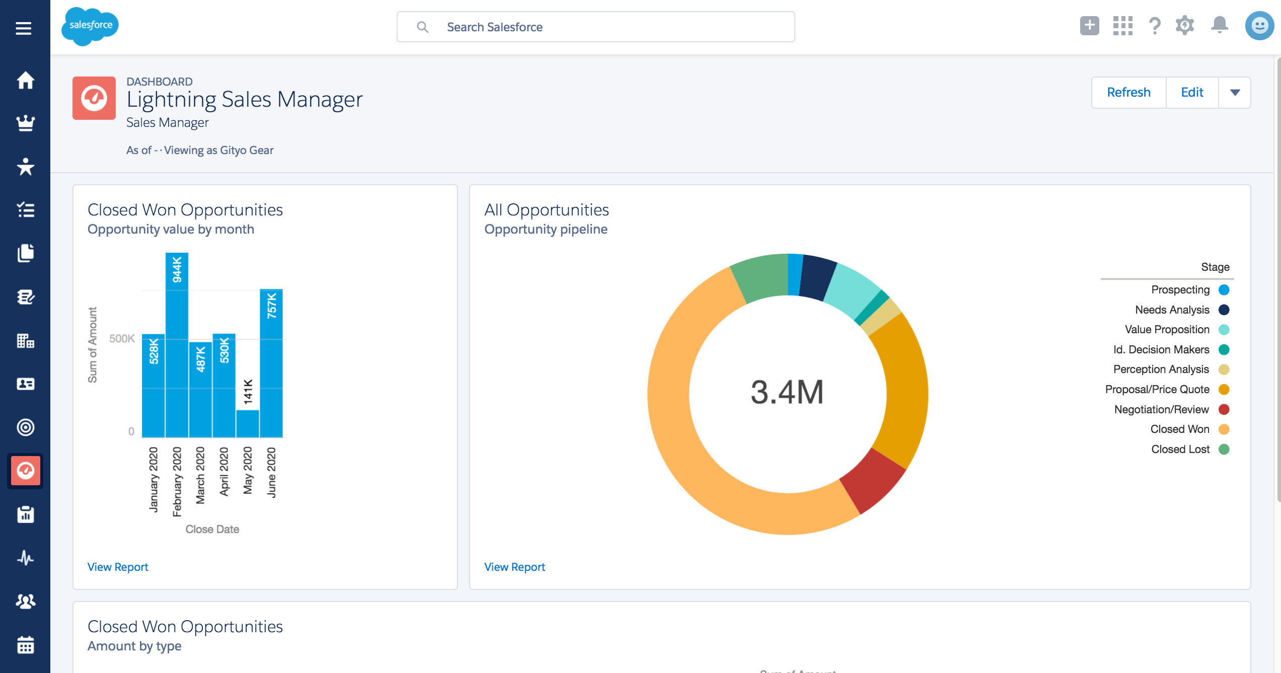Click View Report under All Opportunities
Screen dimensions: 1281x673
point(514,567)
